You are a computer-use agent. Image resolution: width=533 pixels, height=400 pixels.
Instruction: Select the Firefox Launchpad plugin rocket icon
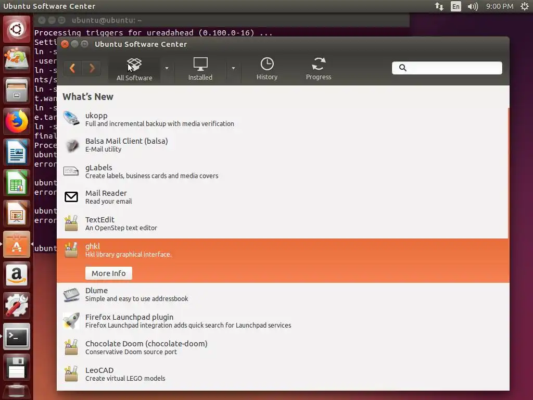point(71,321)
